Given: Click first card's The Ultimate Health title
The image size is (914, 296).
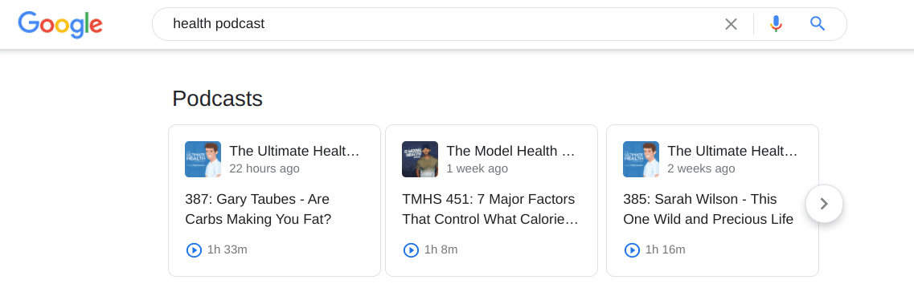Looking at the screenshot, I should click(x=294, y=151).
